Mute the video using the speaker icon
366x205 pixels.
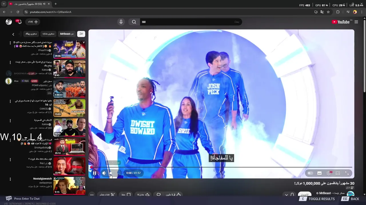(x=104, y=173)
